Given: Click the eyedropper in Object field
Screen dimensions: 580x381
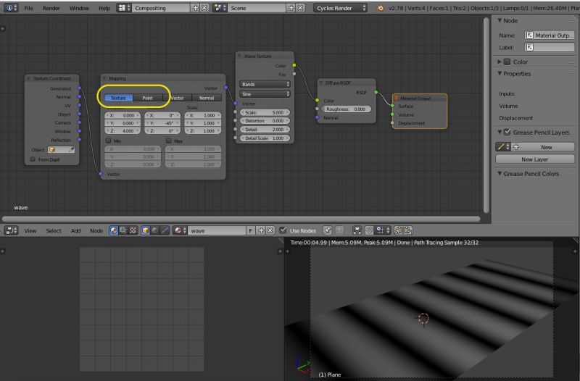Looking at the screenshot, I should click(x=71, y=150).
